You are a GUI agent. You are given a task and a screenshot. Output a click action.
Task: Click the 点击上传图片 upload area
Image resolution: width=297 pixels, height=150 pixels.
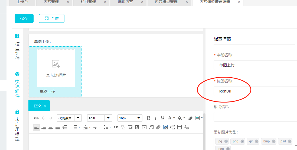tap(56, 69)
